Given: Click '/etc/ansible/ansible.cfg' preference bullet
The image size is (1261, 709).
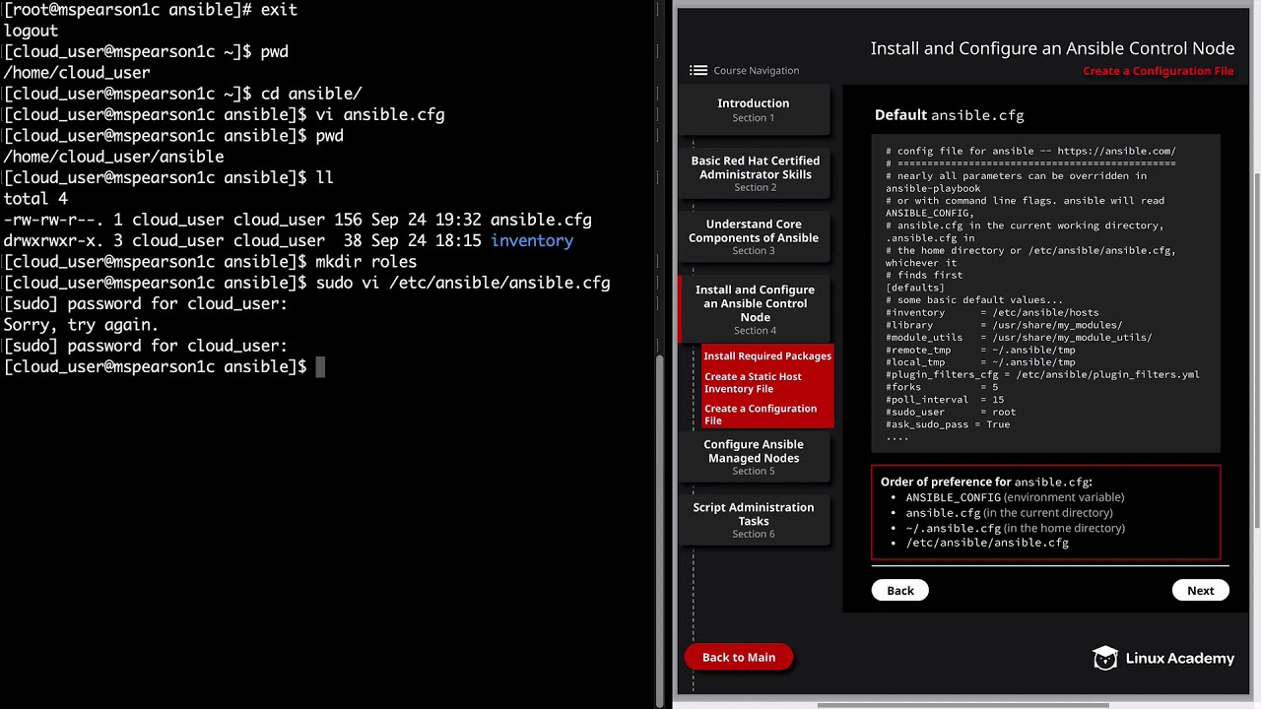Looking at the screenshot, I should click(x=987, y=544).
